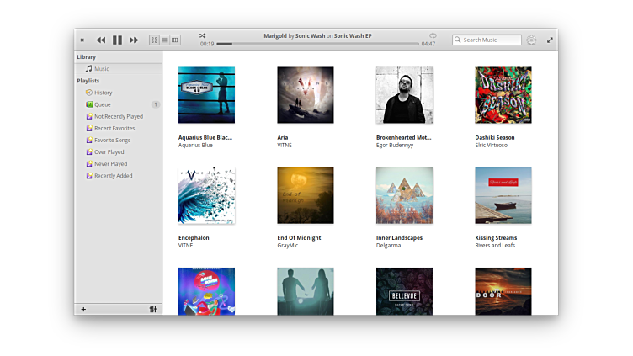Collapse the Playlists section header
633x356 pixels.
click(x=88, y=81)
